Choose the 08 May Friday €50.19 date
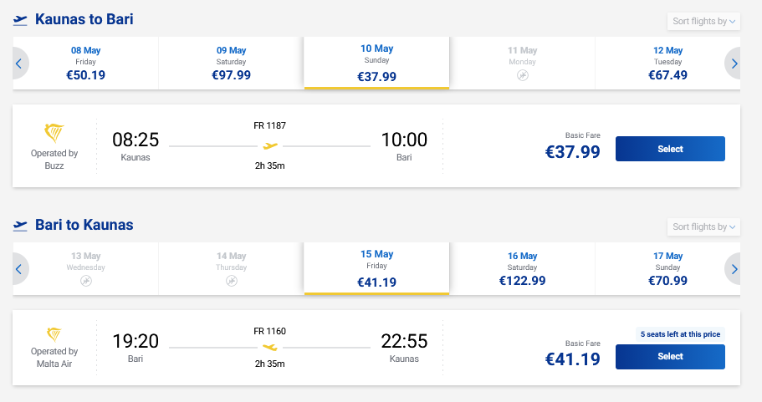Image resolution: width=762 pixels, height=402 pixels. coord(86,63)
